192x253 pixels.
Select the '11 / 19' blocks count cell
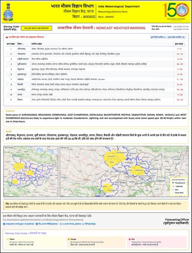tap(180, 79)
